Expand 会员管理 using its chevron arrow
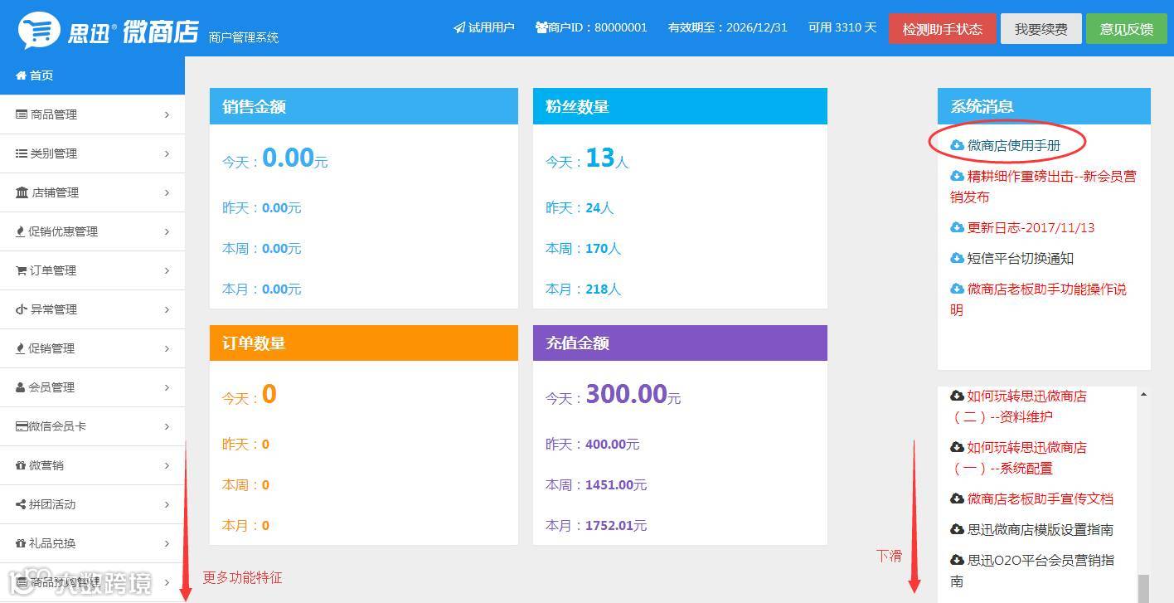 point(167,387)
